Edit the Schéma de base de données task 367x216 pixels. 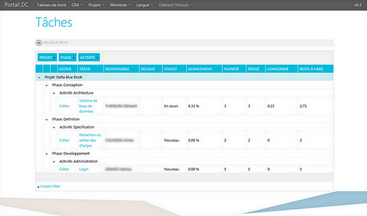[64, 106]
